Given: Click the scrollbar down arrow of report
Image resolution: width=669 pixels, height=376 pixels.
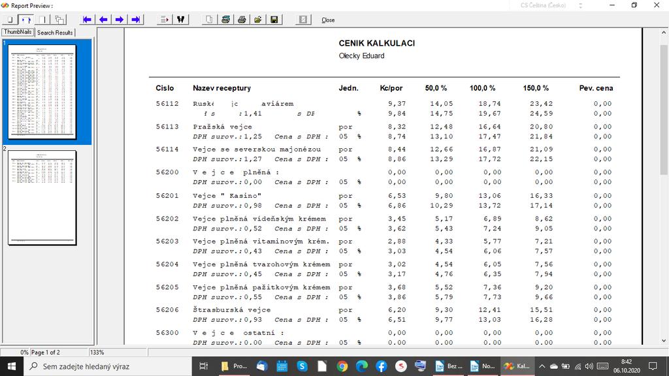Looking at the screenshot, I should pos(664,340).
